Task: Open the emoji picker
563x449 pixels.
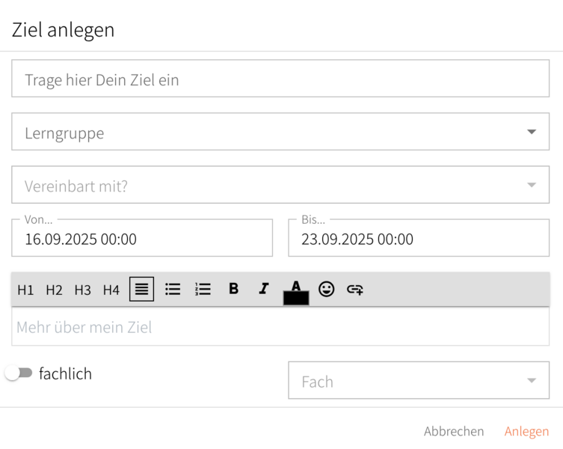Action: click(x=326, y=289)
